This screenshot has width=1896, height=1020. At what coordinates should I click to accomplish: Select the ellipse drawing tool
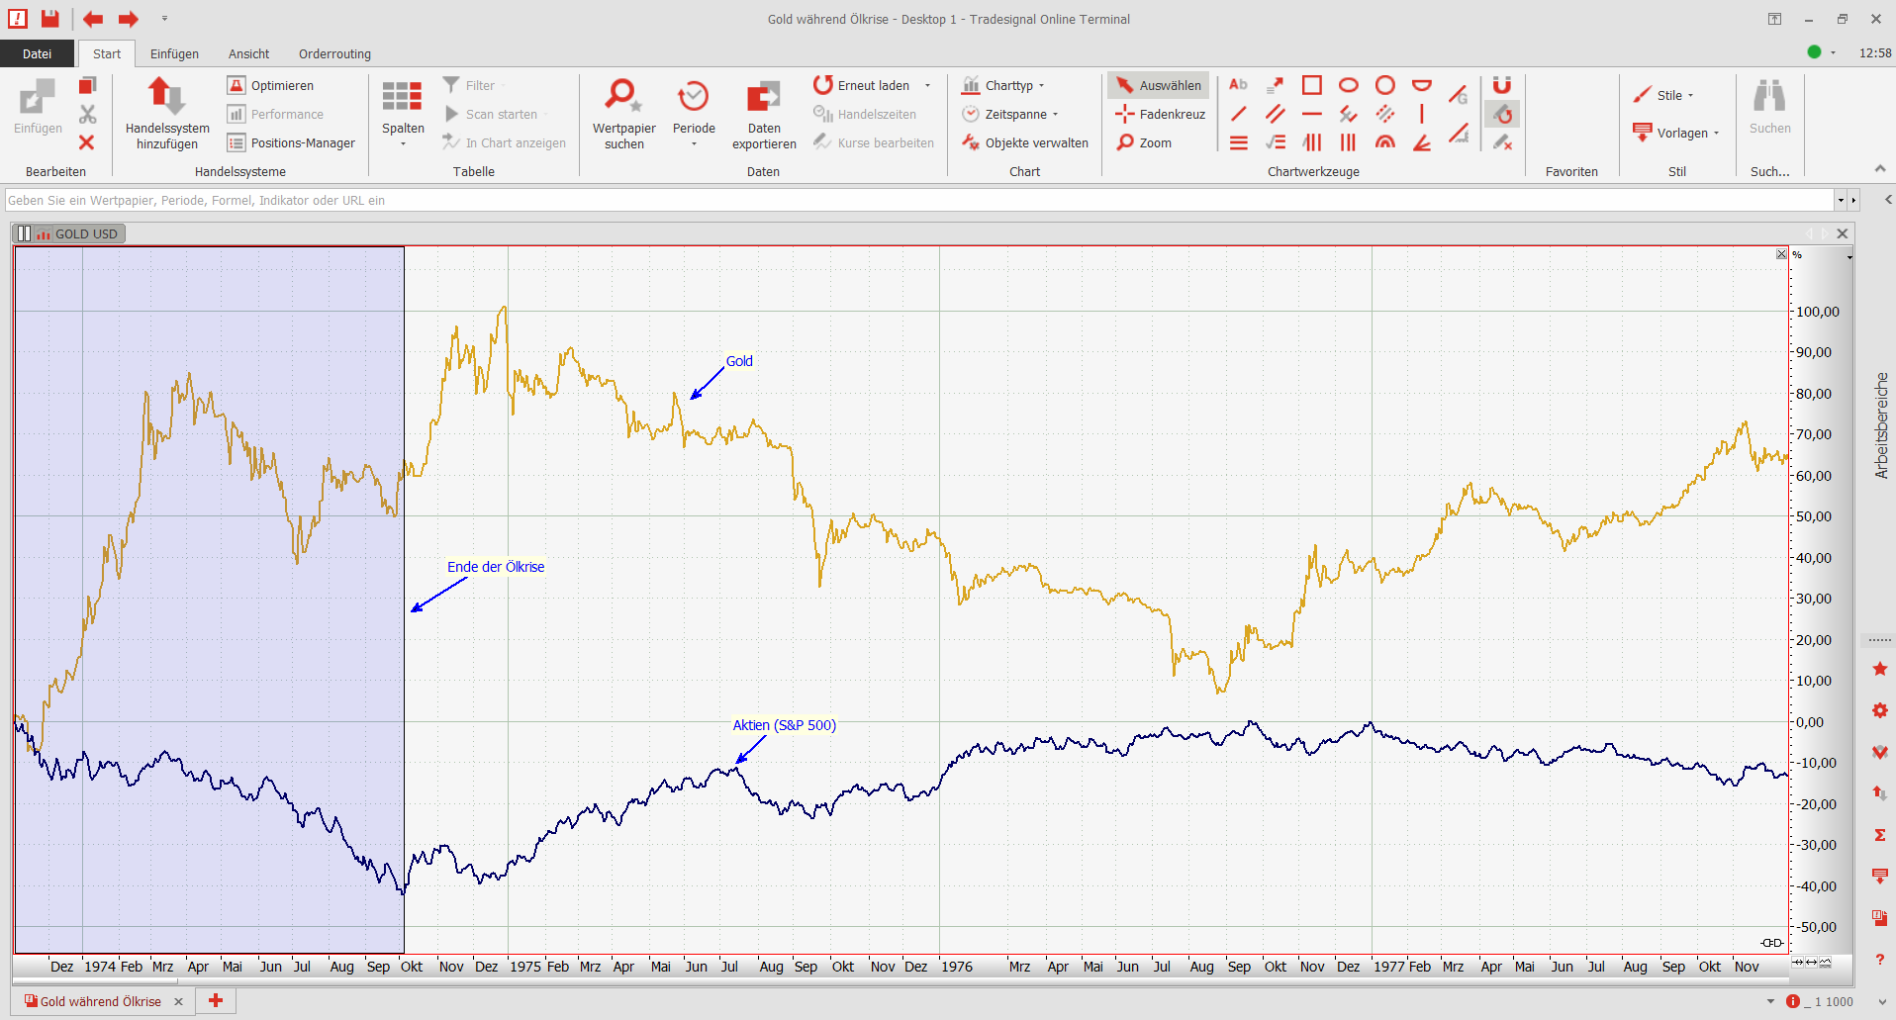[1348, 85]
